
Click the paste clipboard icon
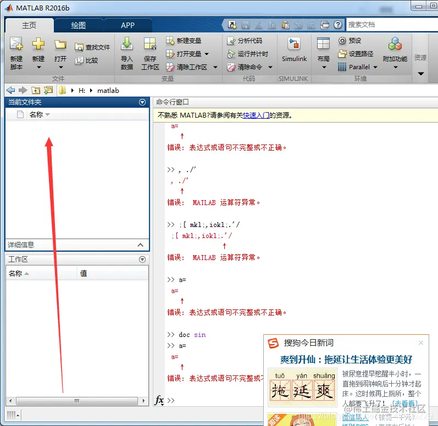coord(285,25)
